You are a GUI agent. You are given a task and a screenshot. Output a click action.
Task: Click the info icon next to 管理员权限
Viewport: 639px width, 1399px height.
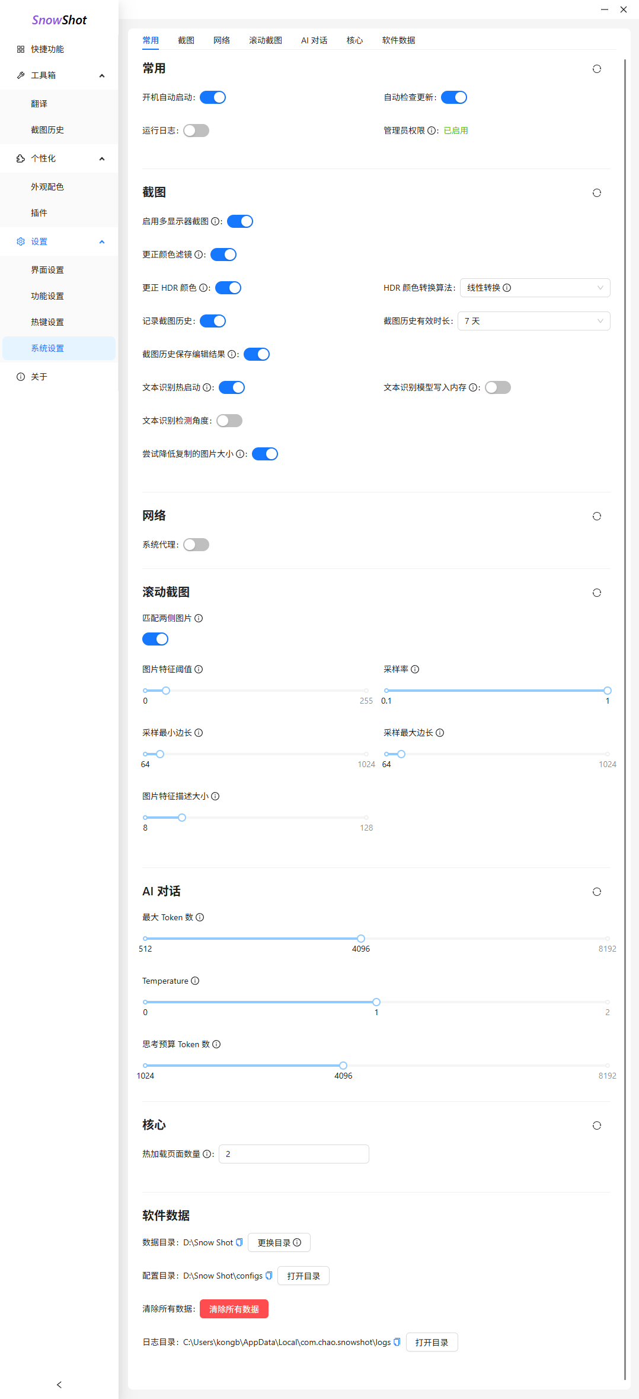click(x=432, y=131)
